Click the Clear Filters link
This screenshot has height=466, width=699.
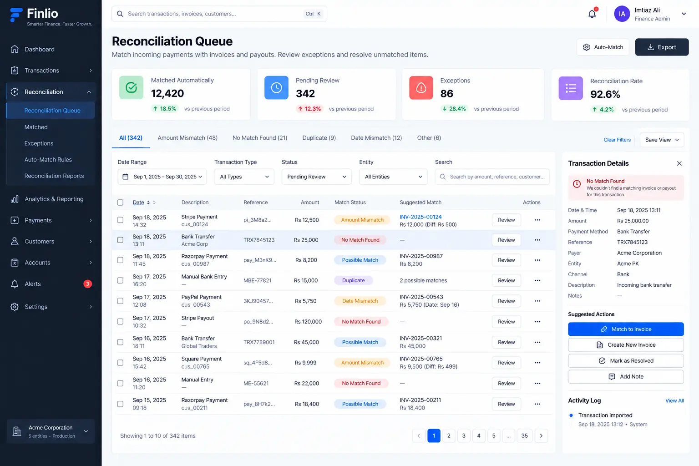tap(617, 140)
